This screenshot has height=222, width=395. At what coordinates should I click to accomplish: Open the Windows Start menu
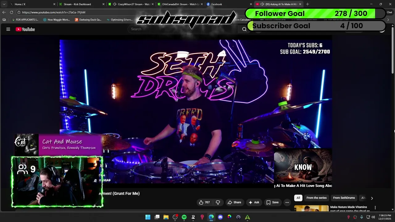click(148, 217)
